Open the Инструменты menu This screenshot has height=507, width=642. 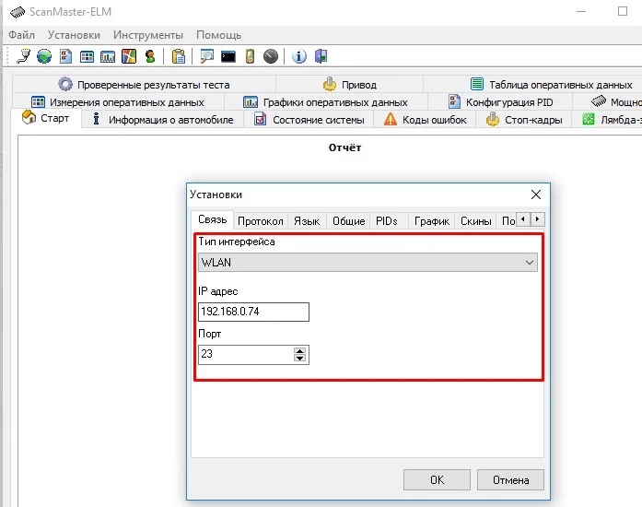(x=148, y=35)
